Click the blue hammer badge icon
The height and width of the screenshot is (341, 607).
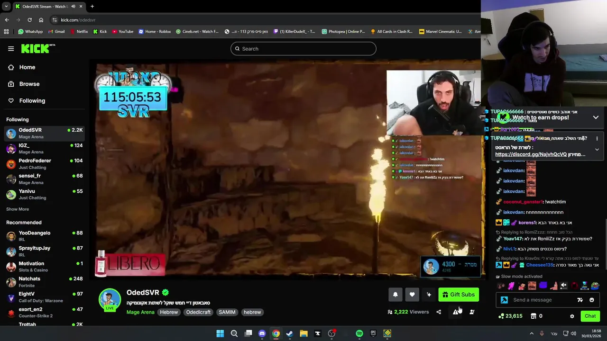pyautogui.click(x=504, y=300)
